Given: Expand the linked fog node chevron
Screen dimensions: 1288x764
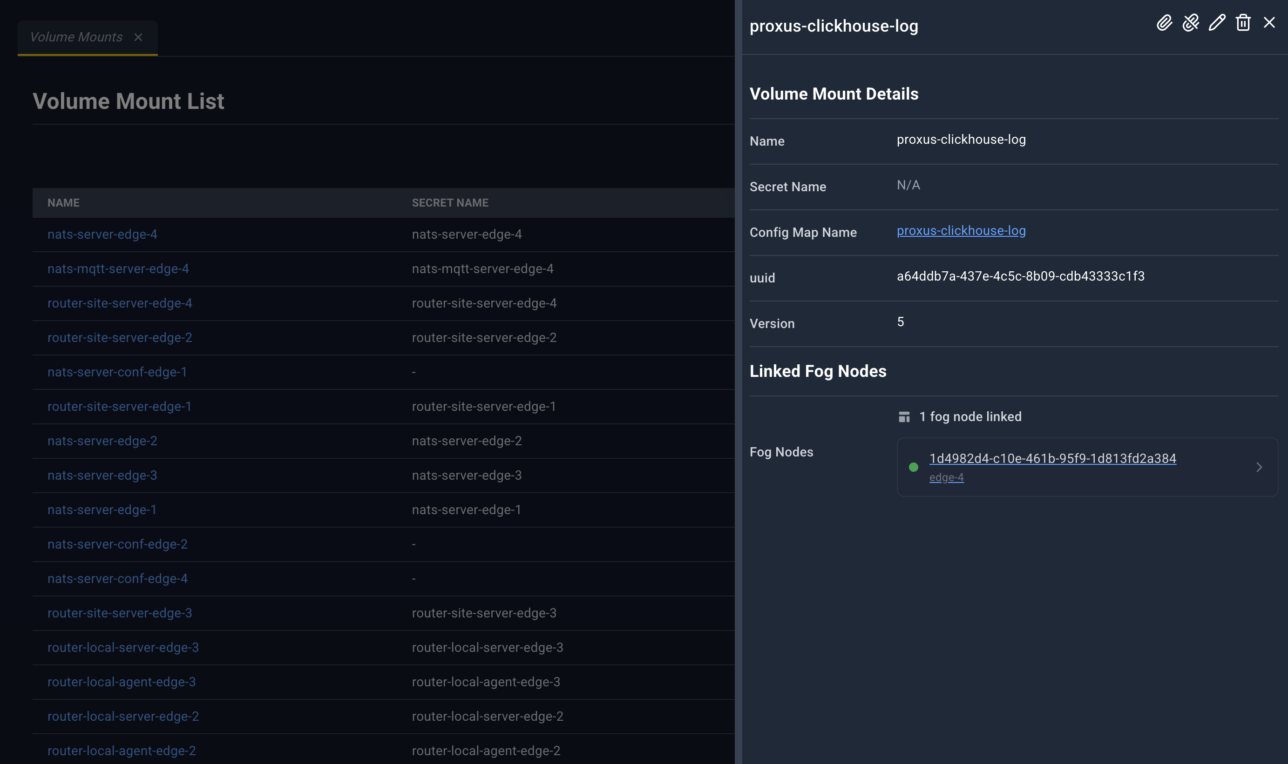Looking at the screenshot, I should pos(1259,467).
